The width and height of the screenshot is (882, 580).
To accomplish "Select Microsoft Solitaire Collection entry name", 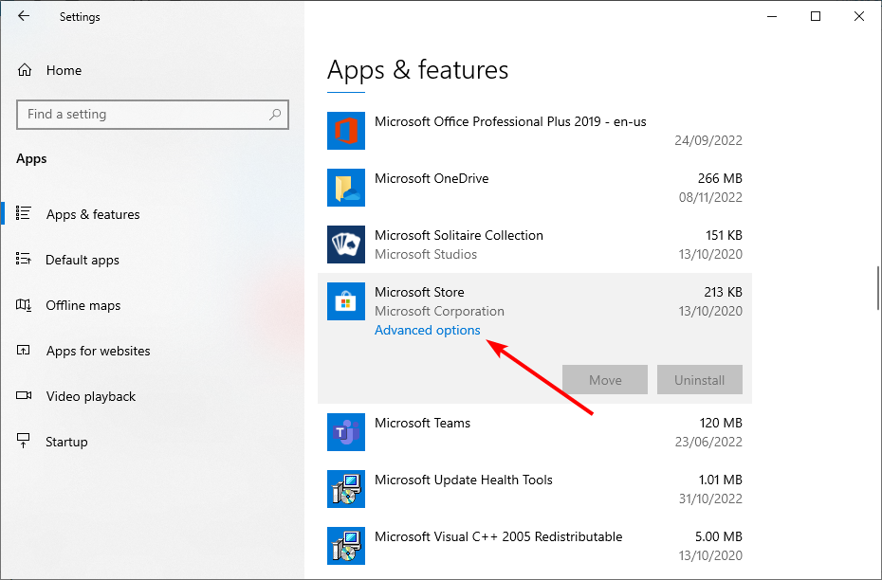I will click(x=459, y=235).
